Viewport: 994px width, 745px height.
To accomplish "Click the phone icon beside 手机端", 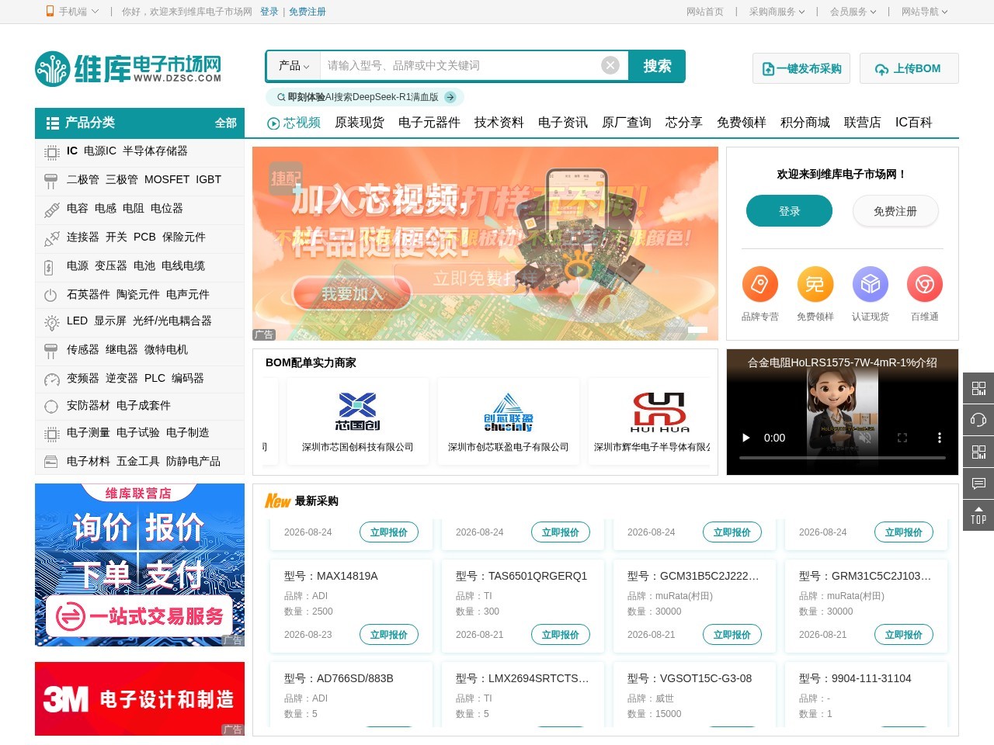I will pos(50,12).
